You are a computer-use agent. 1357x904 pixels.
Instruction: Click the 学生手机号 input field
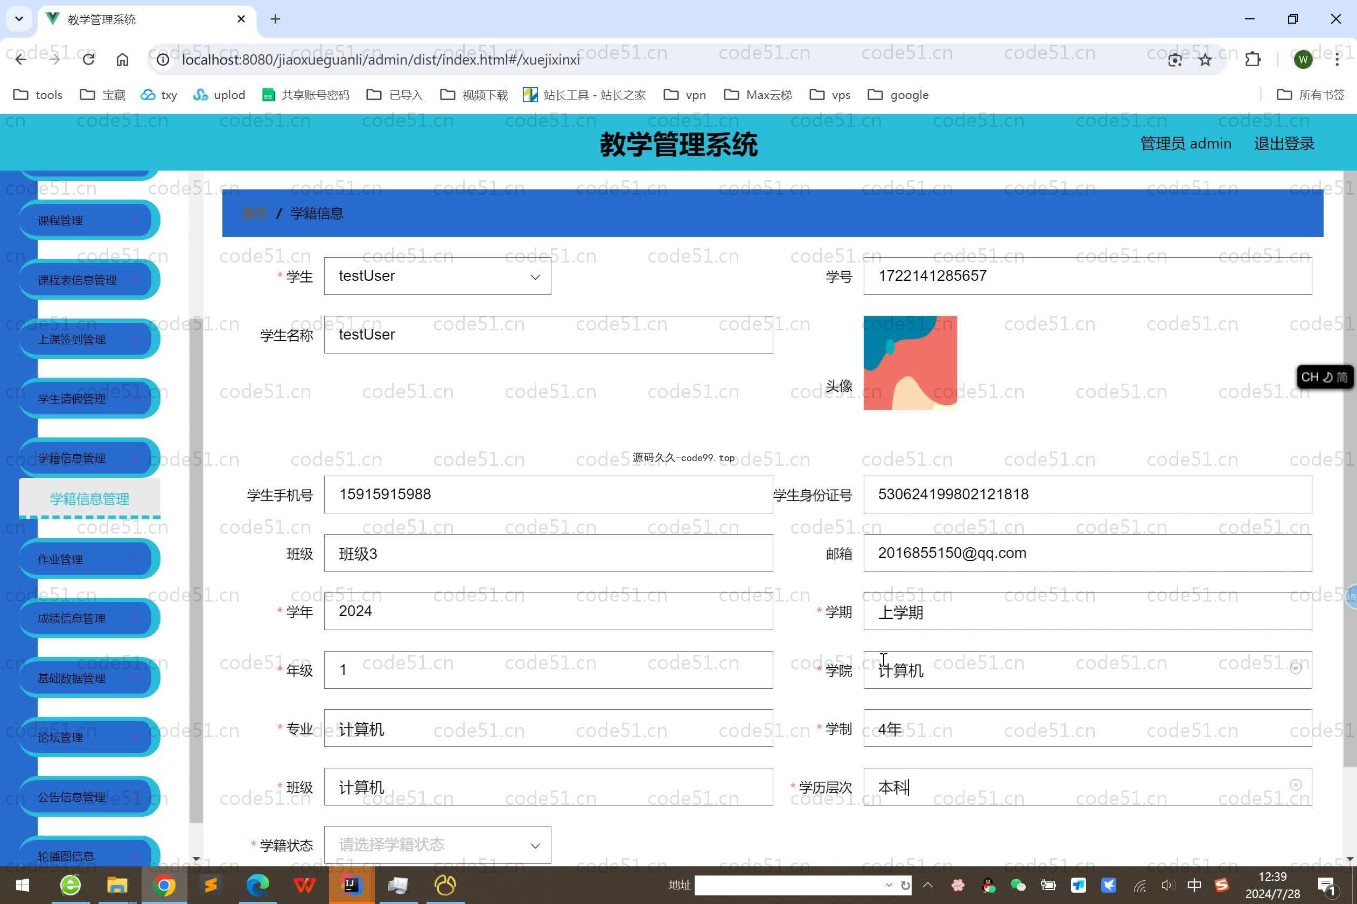point(548,494)
